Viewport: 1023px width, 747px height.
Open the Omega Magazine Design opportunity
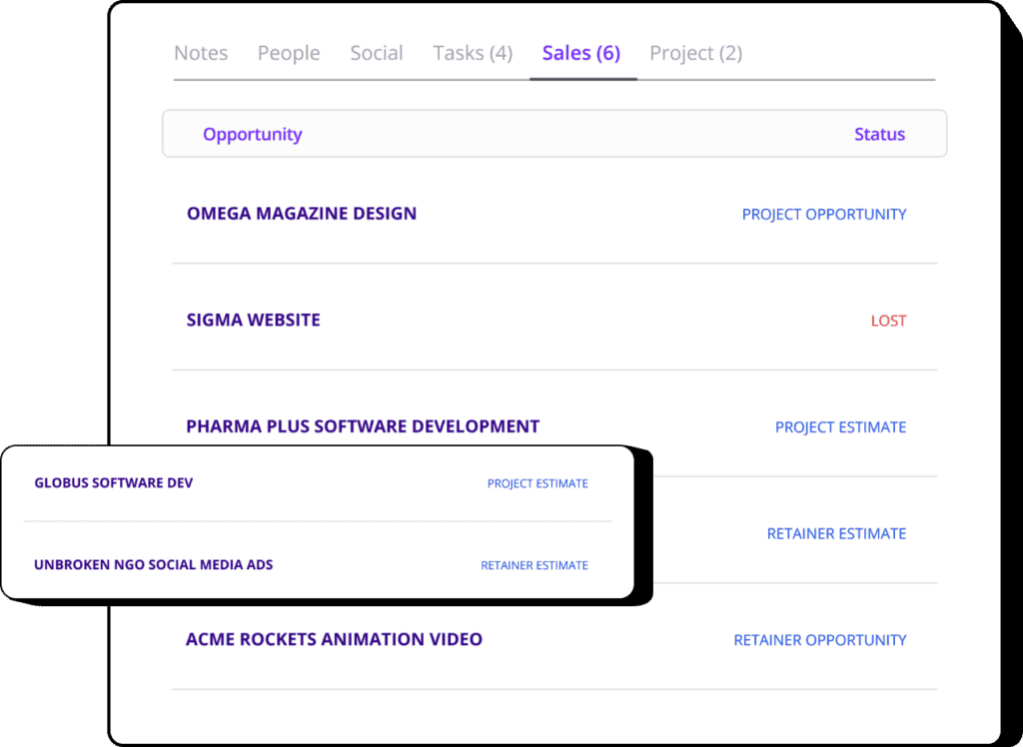[x=302, y=213]
